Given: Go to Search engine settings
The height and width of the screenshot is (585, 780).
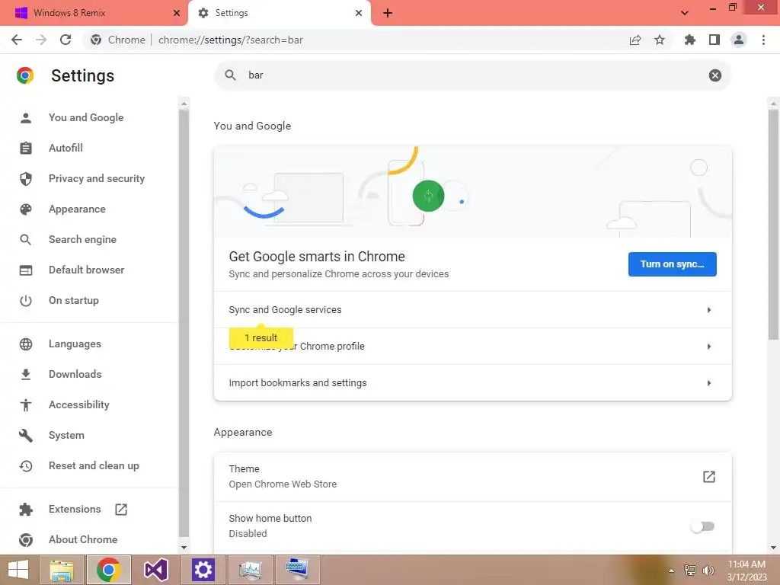Looking at the screenshot, I should coord(82,239).
